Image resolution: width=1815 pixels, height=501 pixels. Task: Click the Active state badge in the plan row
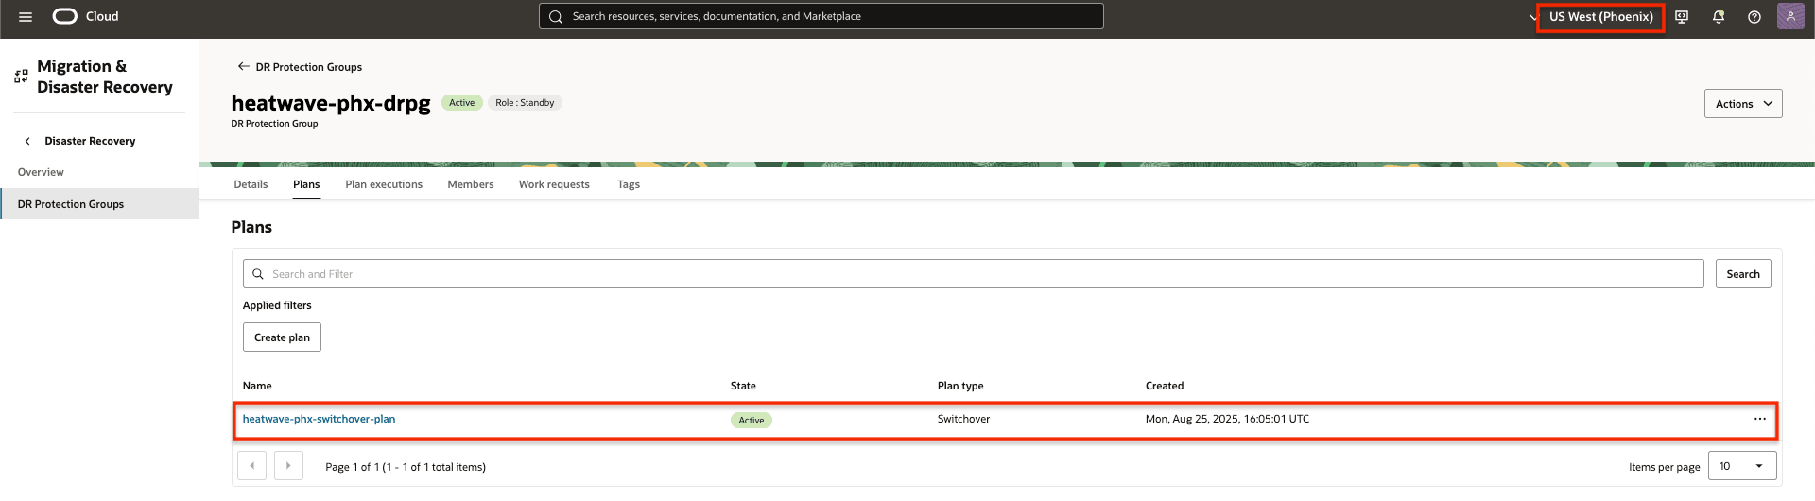[752, 420]
